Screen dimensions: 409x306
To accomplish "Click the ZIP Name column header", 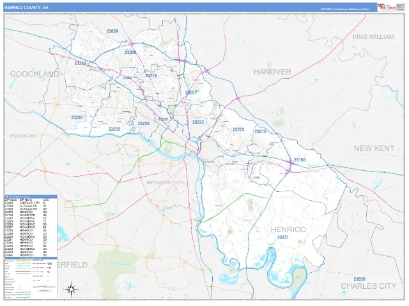I will (x=26, y=200).
